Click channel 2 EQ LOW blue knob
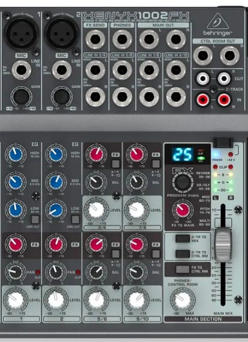Viewport: 248px width, 342px height. point(56,210)
